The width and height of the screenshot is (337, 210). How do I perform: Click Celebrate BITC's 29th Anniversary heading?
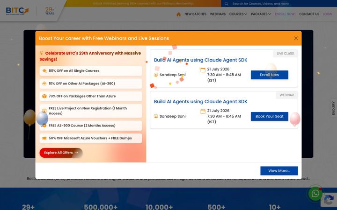90,56
